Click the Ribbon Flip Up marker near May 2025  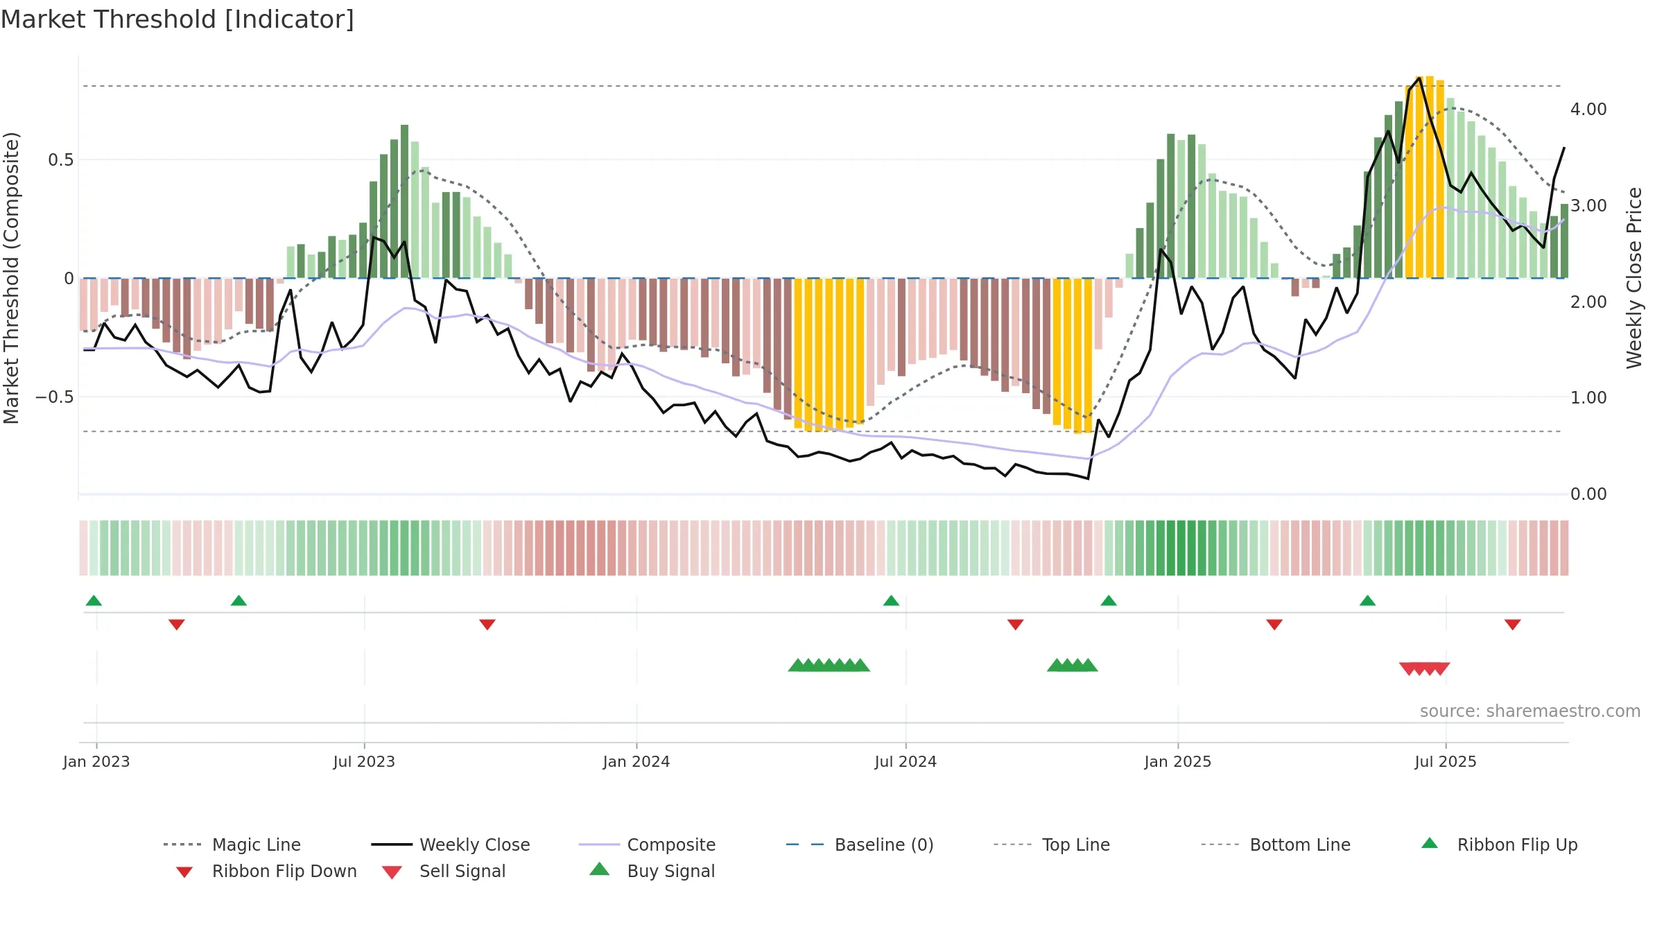pos(1367,600)
